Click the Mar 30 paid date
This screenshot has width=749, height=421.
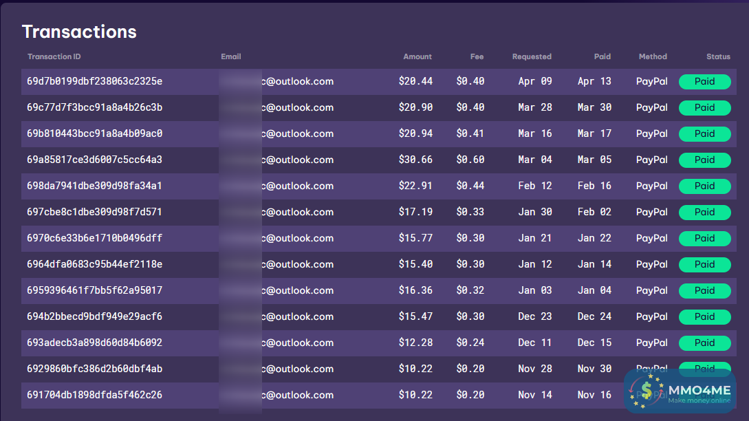coord(594,107)
